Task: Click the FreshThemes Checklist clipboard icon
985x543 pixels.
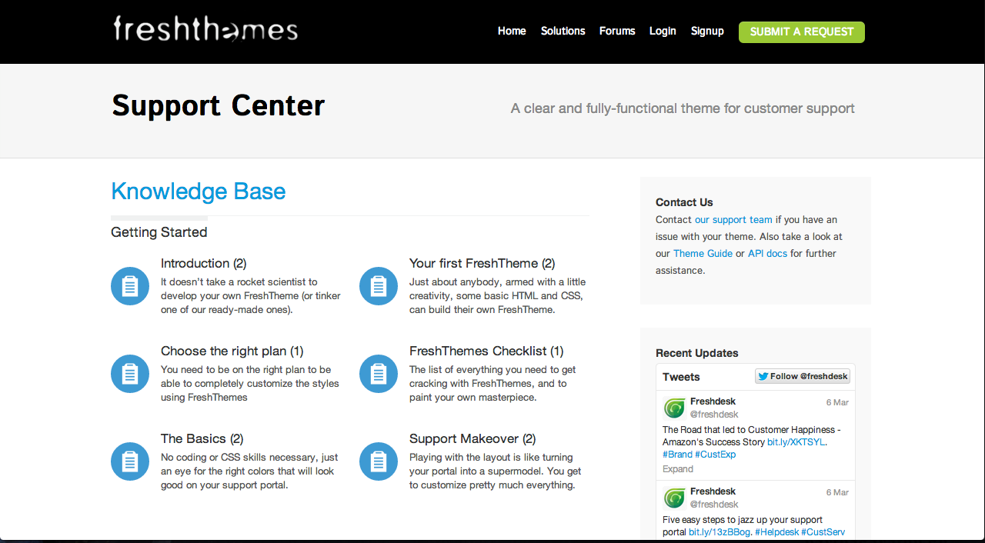Action: pyautogui.click(x=379, y=374)
